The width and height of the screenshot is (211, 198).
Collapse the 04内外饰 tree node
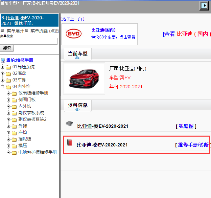point(2,87)
